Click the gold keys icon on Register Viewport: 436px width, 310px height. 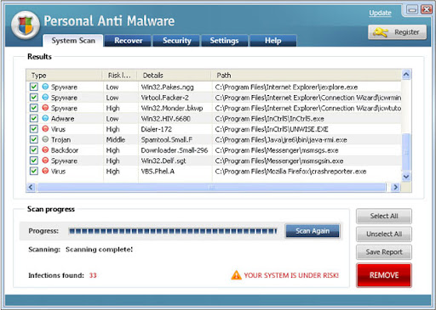[381, 32]
